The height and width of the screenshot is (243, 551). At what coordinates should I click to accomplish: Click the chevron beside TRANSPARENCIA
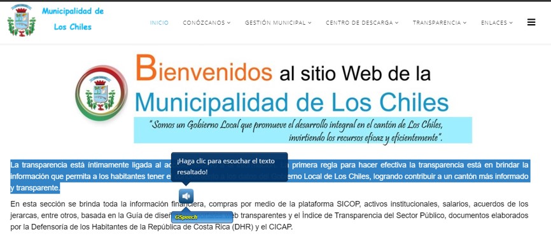click(465, 23)
